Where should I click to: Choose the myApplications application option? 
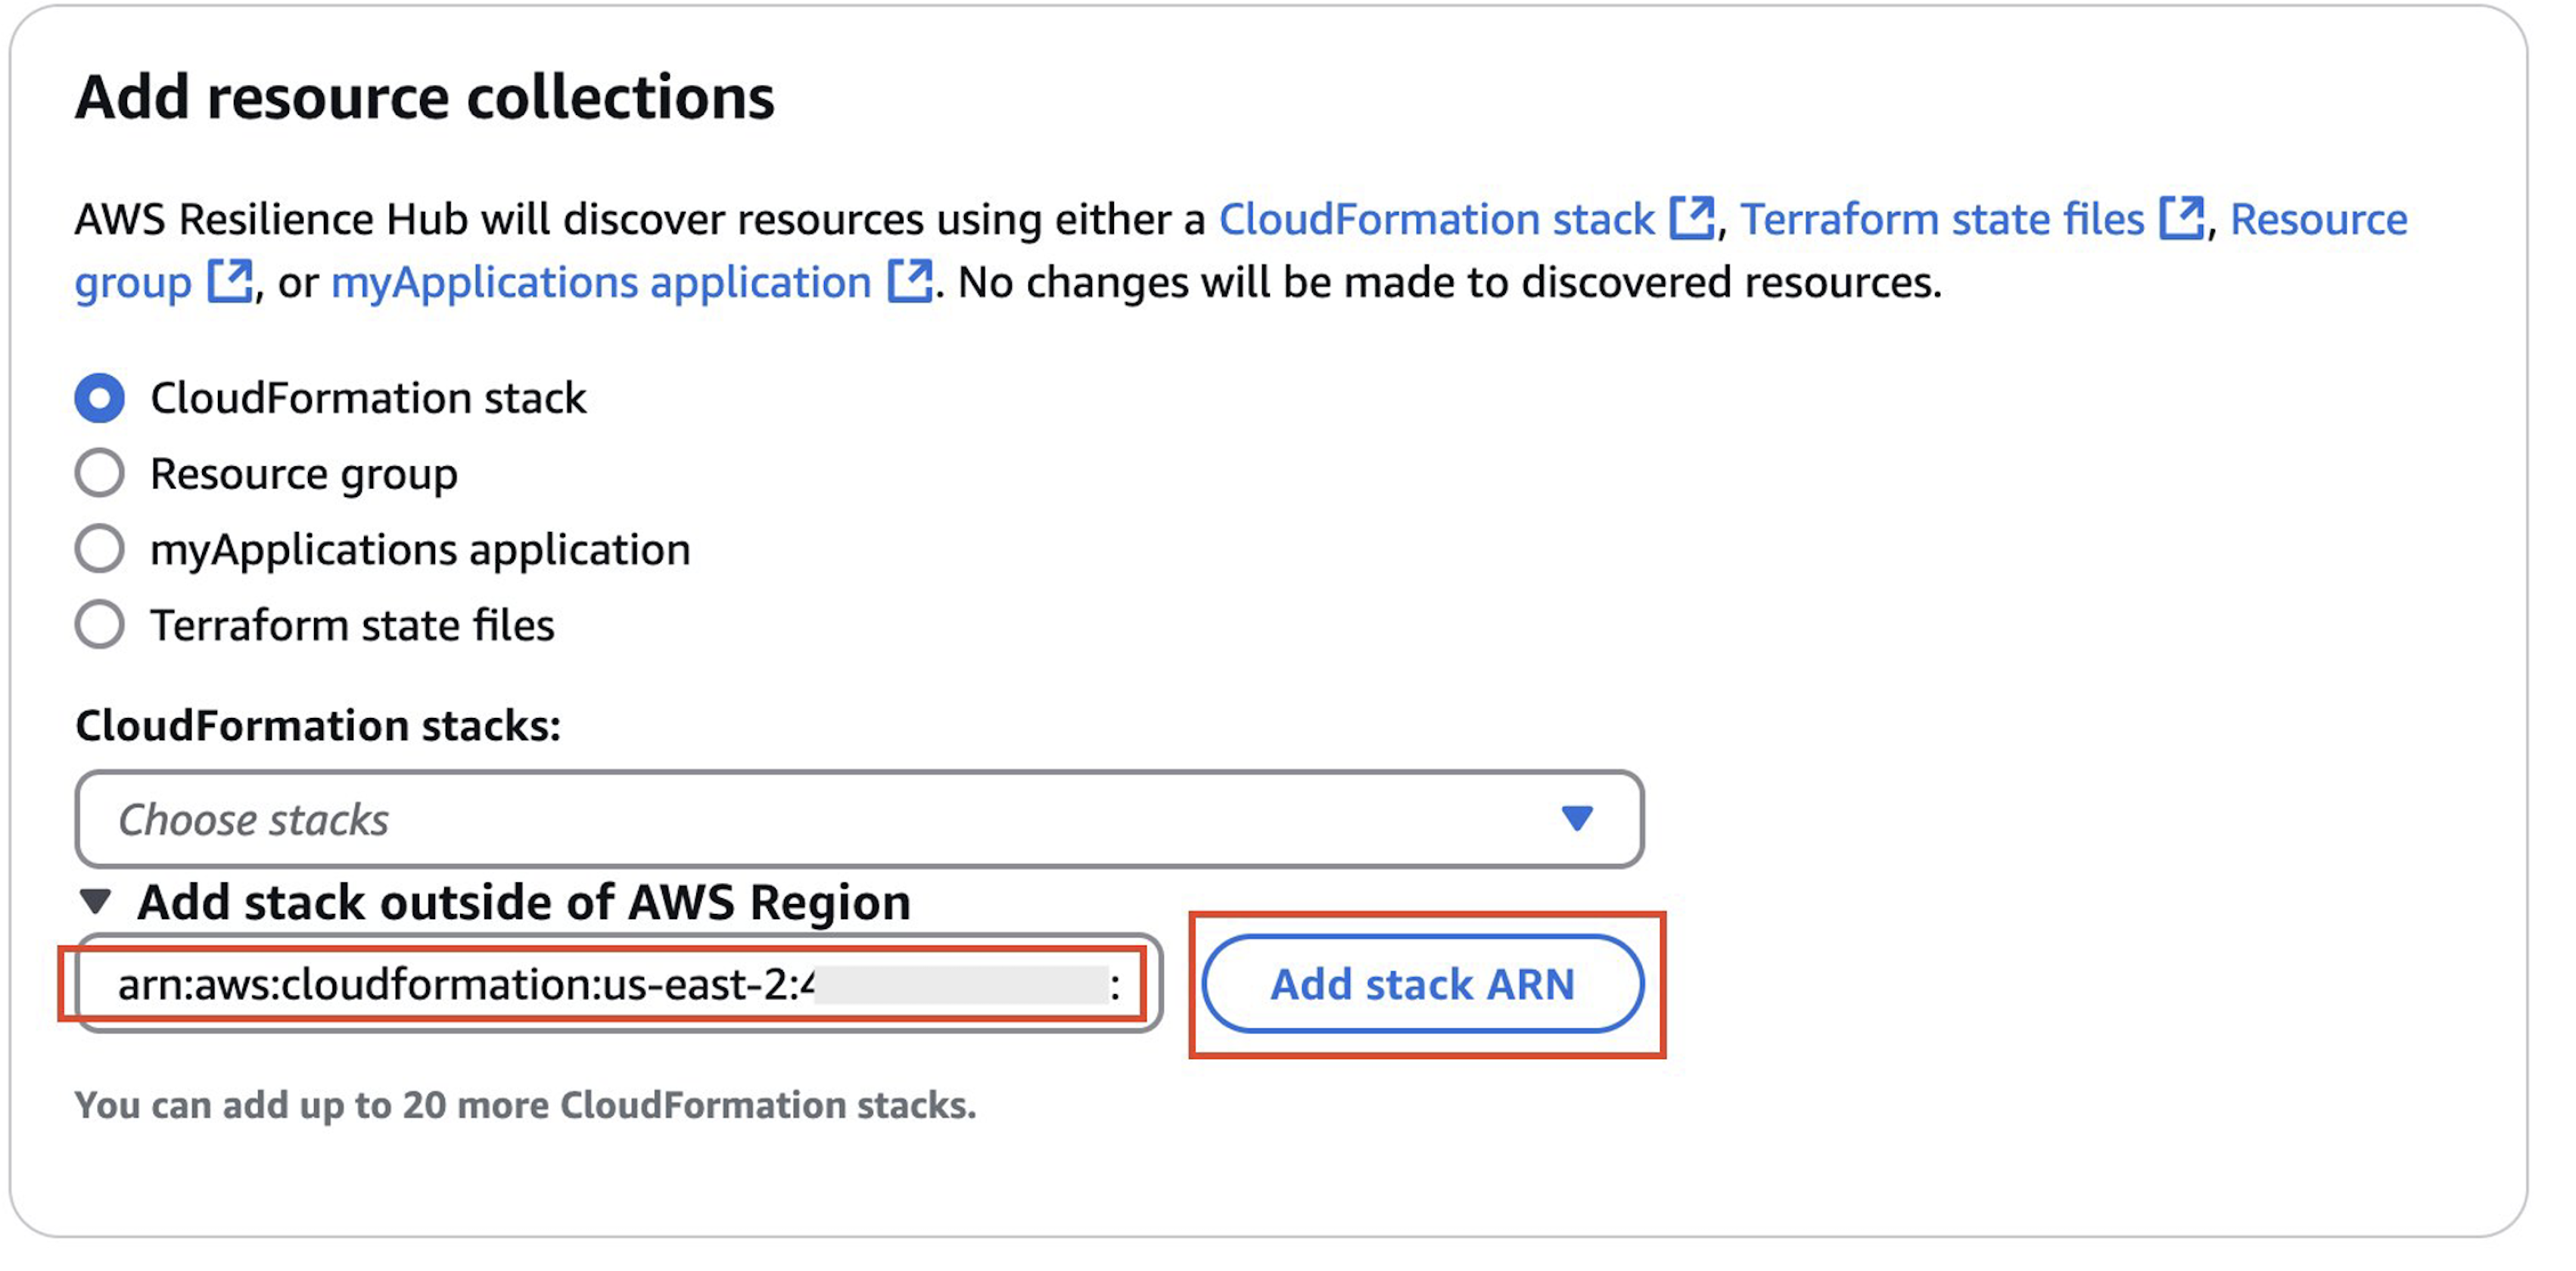tap(99, 548)
